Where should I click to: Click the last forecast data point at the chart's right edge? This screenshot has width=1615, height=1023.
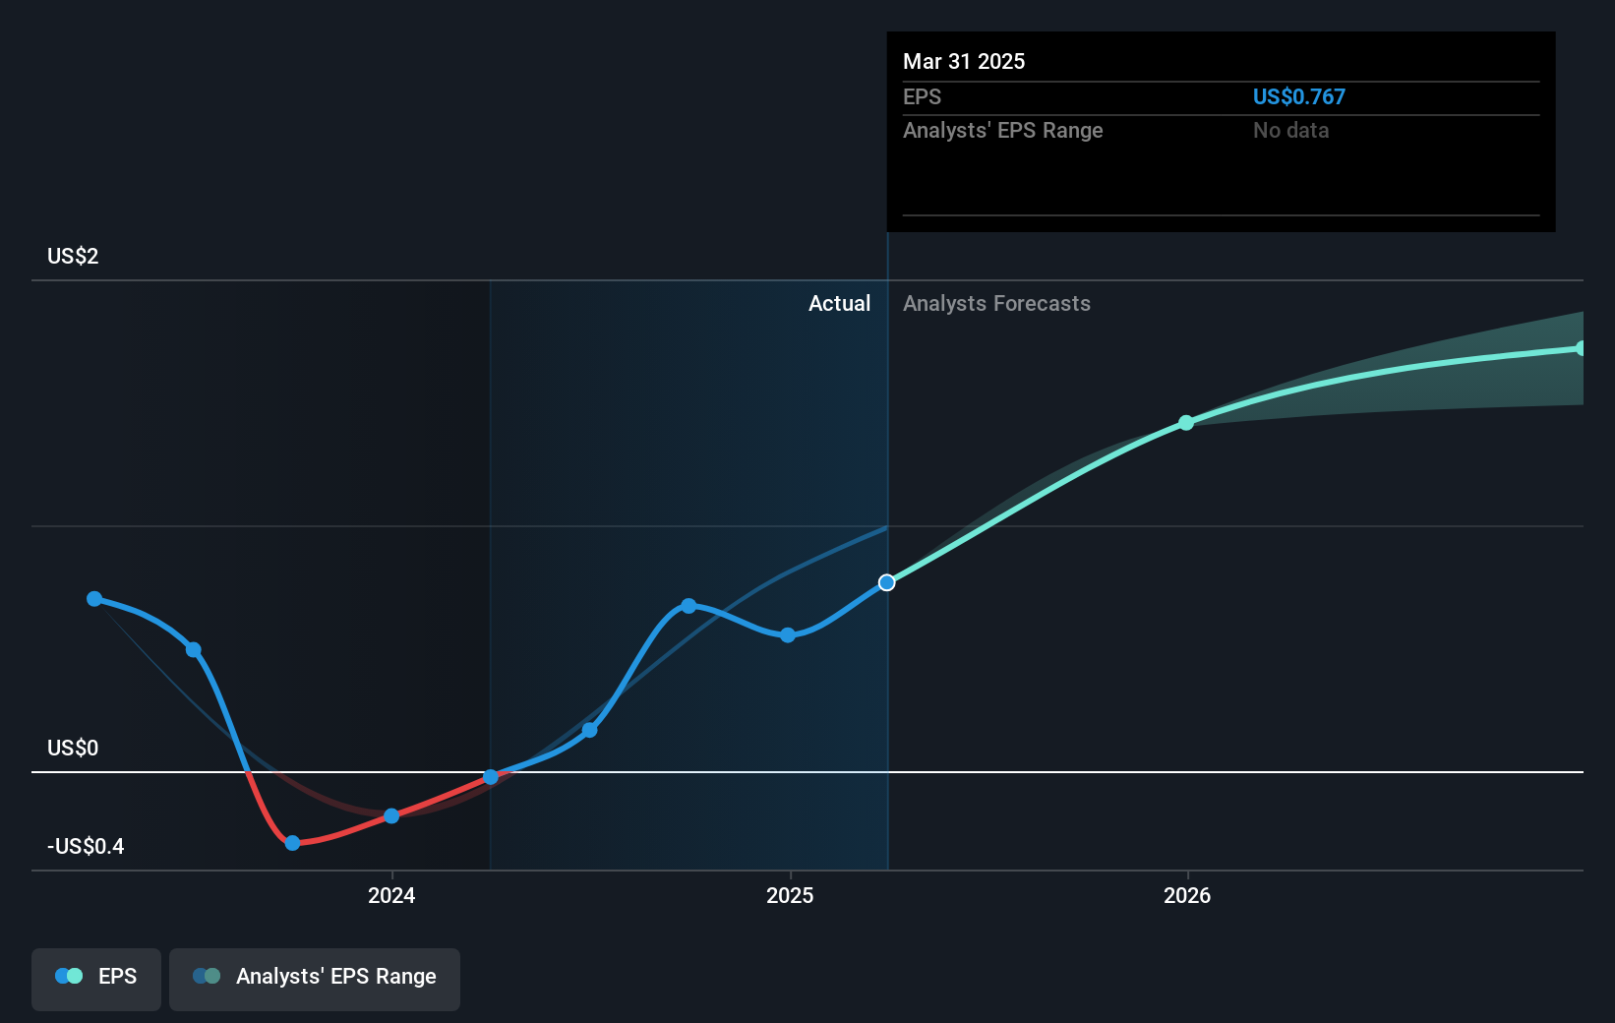(x=1581, y=348)
